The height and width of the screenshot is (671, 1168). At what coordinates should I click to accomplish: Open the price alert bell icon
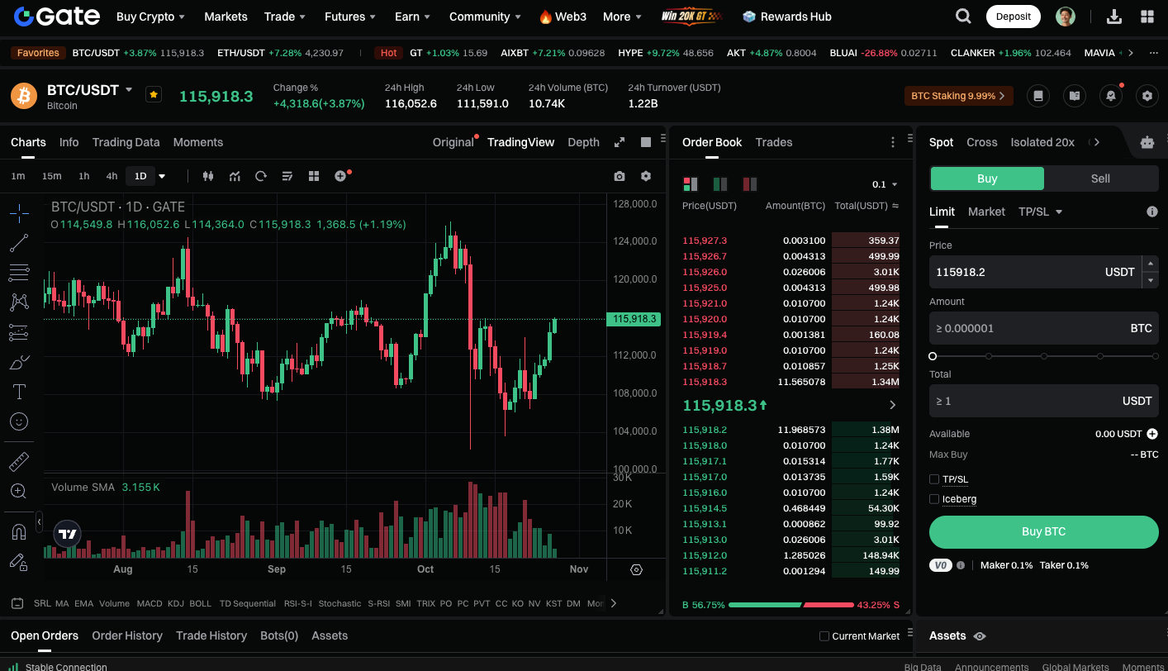1111,96
